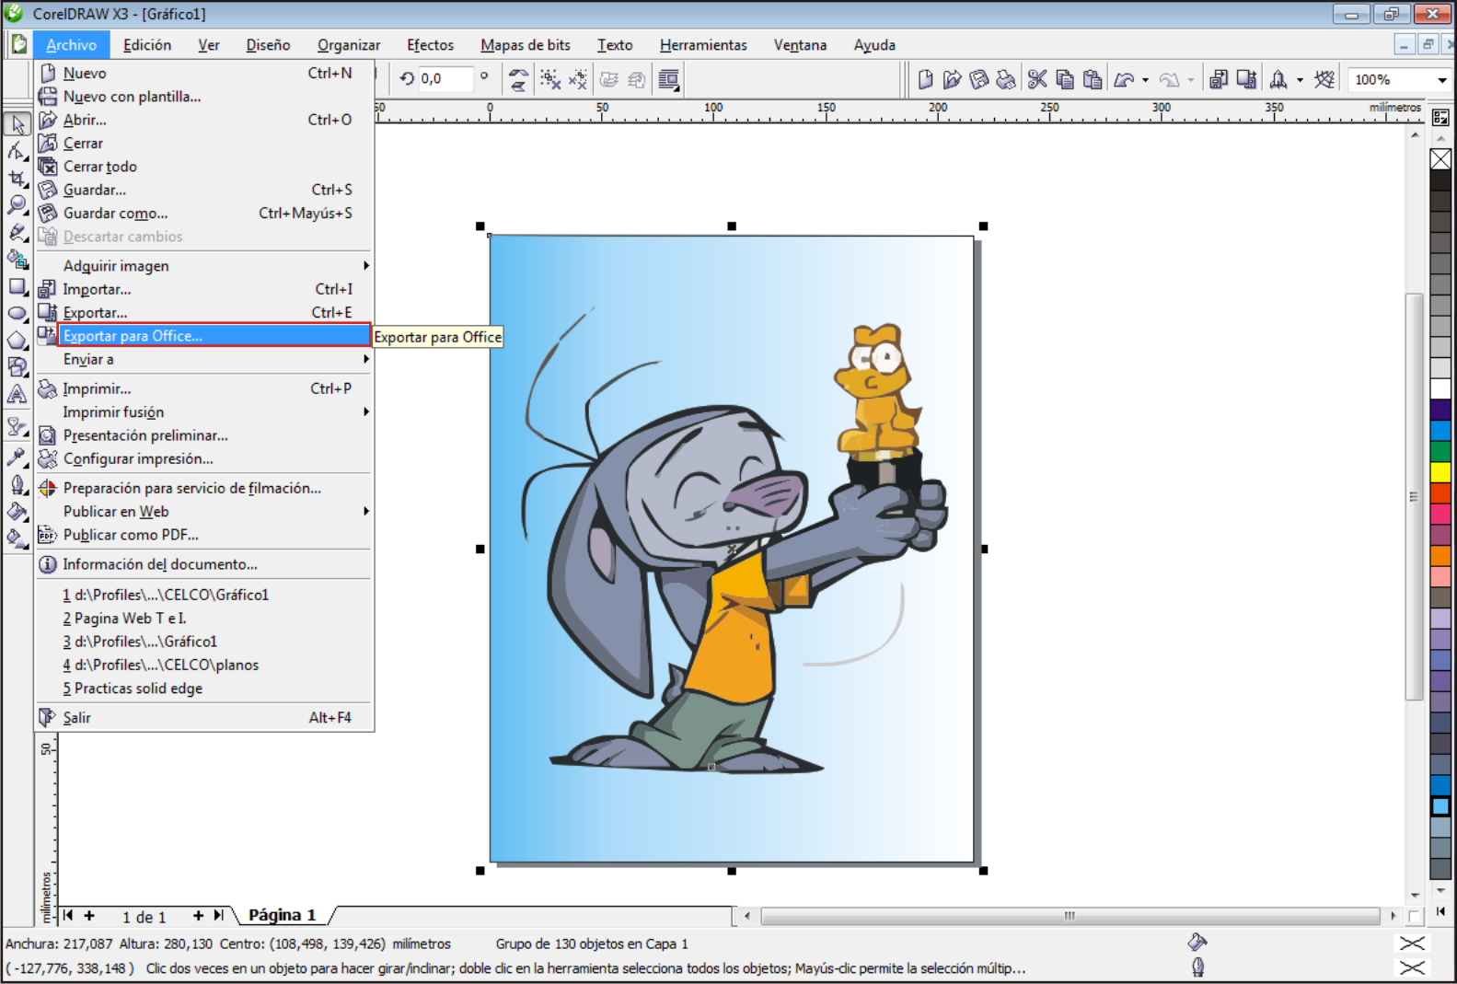This screenshot has width=1457, height=984.
Task: Select the Crop tool
Action: (17, 178)
